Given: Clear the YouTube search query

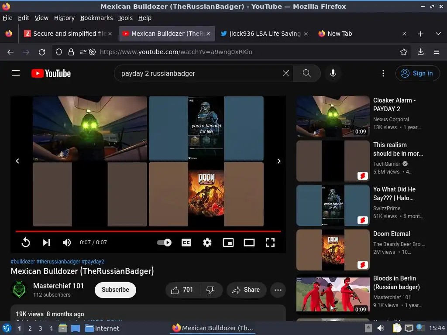Looking at the screenshot, I should tap(285, 73).
